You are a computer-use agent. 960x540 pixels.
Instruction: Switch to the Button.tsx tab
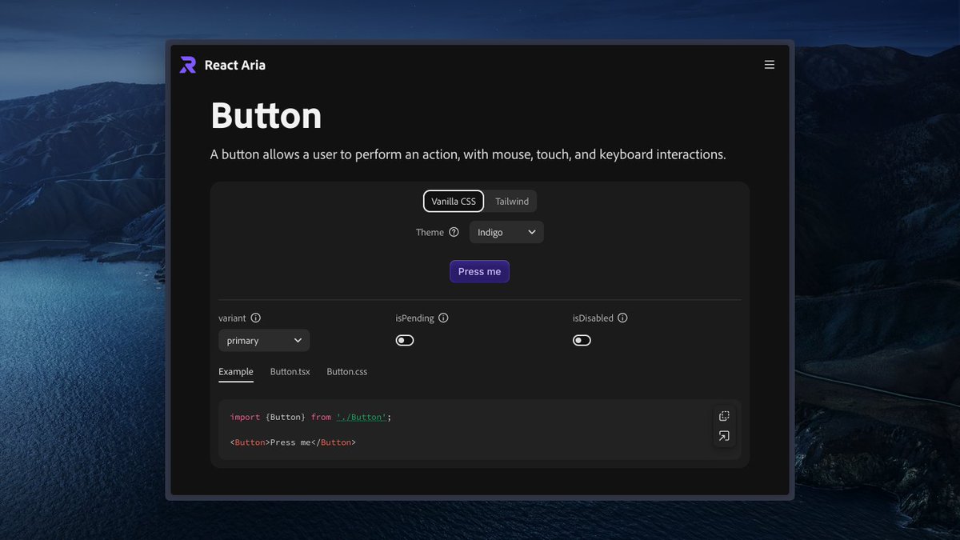pos(290,372)
